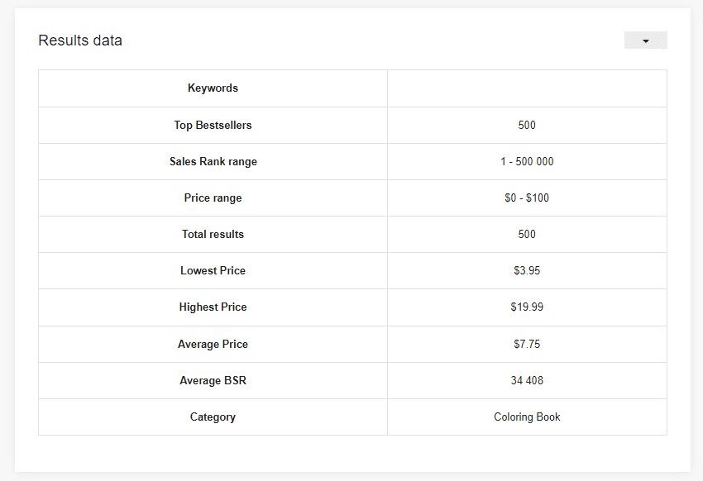The image size is (703, 481).
Task: Open the Results data dropdown menu
Action: click(645, 40)
